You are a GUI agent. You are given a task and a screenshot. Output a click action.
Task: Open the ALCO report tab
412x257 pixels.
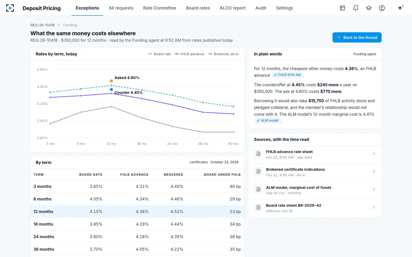[233, 8]
